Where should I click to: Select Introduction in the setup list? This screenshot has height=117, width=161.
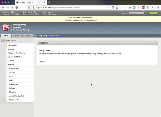click(x=20, y=45)
